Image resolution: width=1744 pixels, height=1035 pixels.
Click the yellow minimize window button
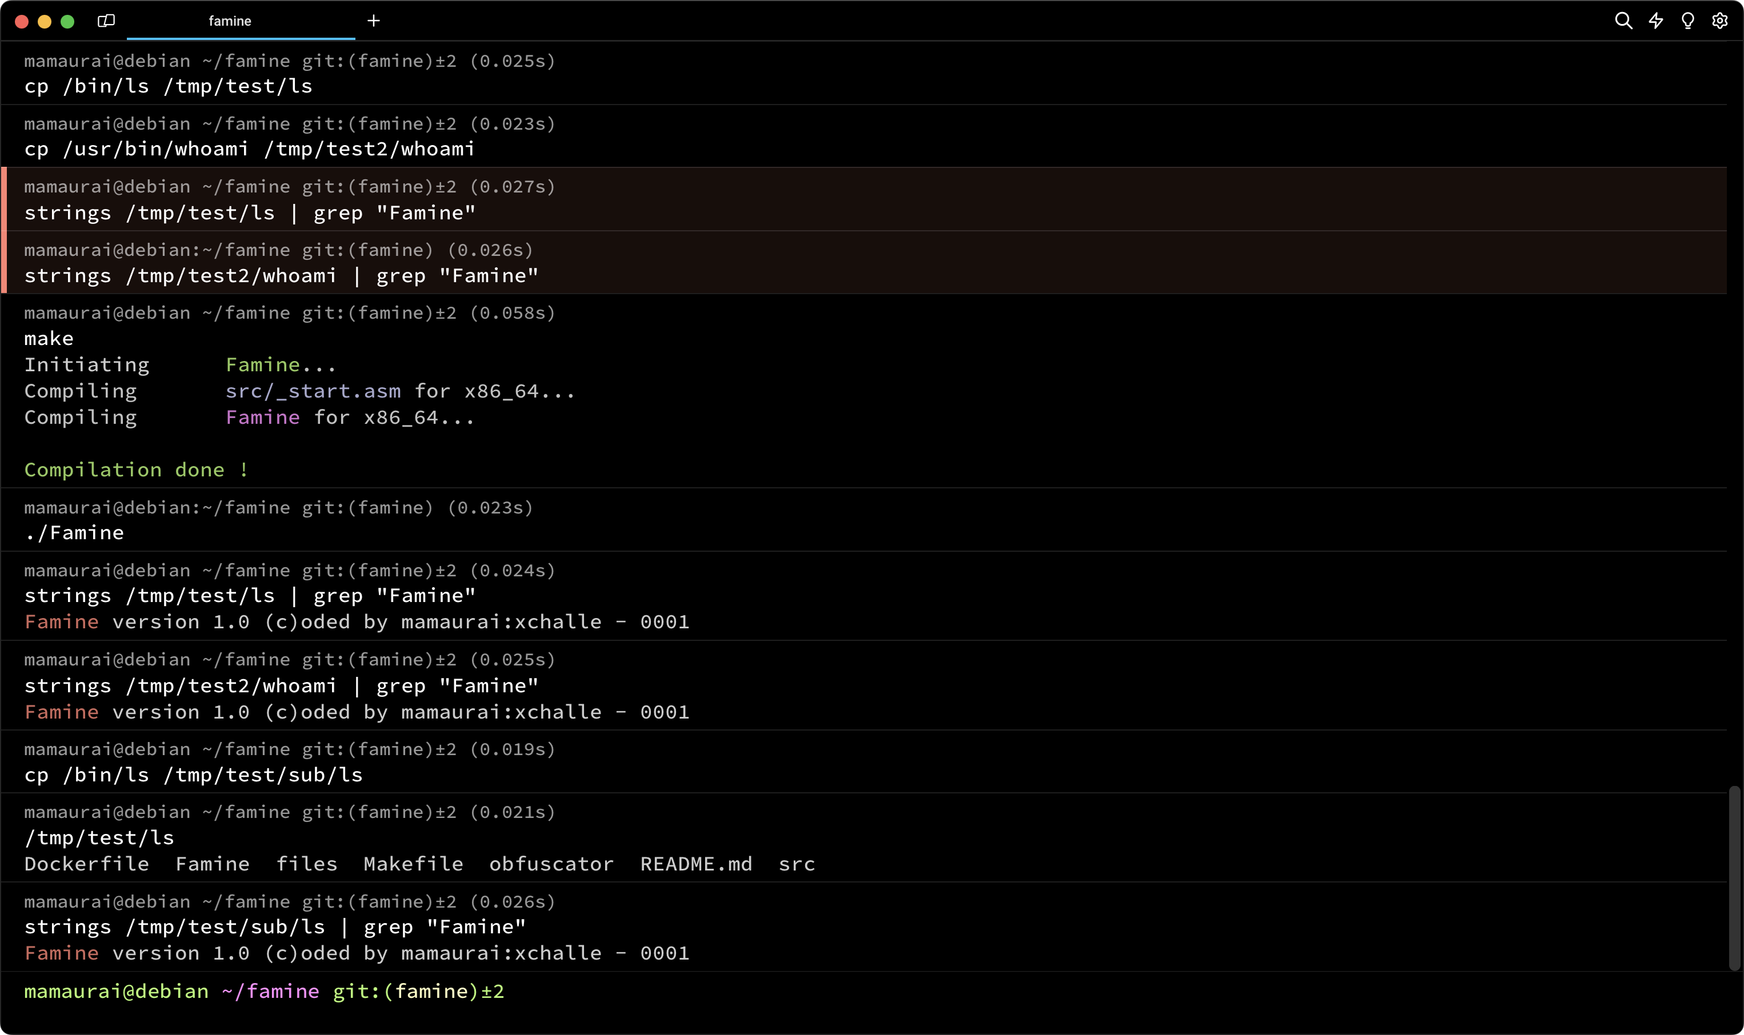coord(45,22)
